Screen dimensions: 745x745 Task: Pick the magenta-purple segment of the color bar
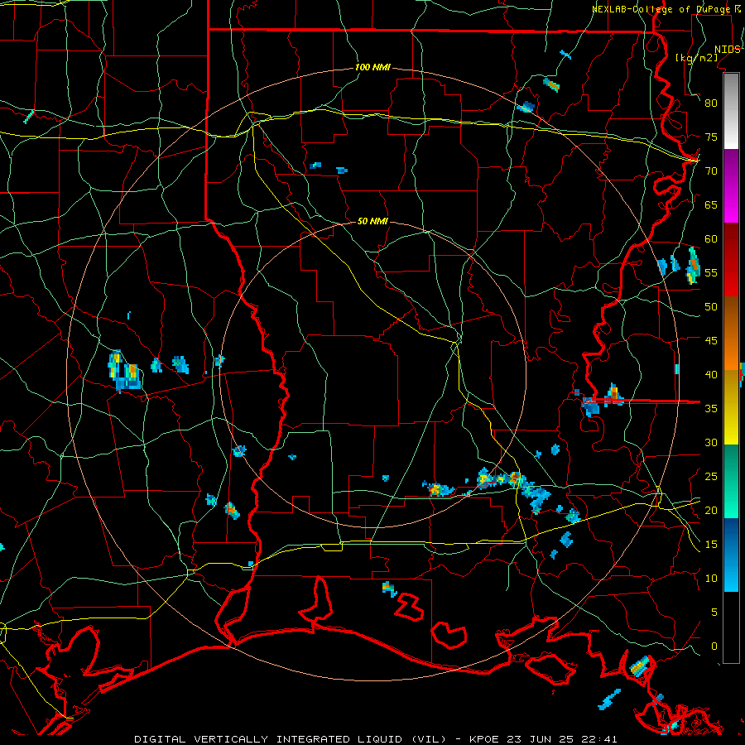coord(731,186)
